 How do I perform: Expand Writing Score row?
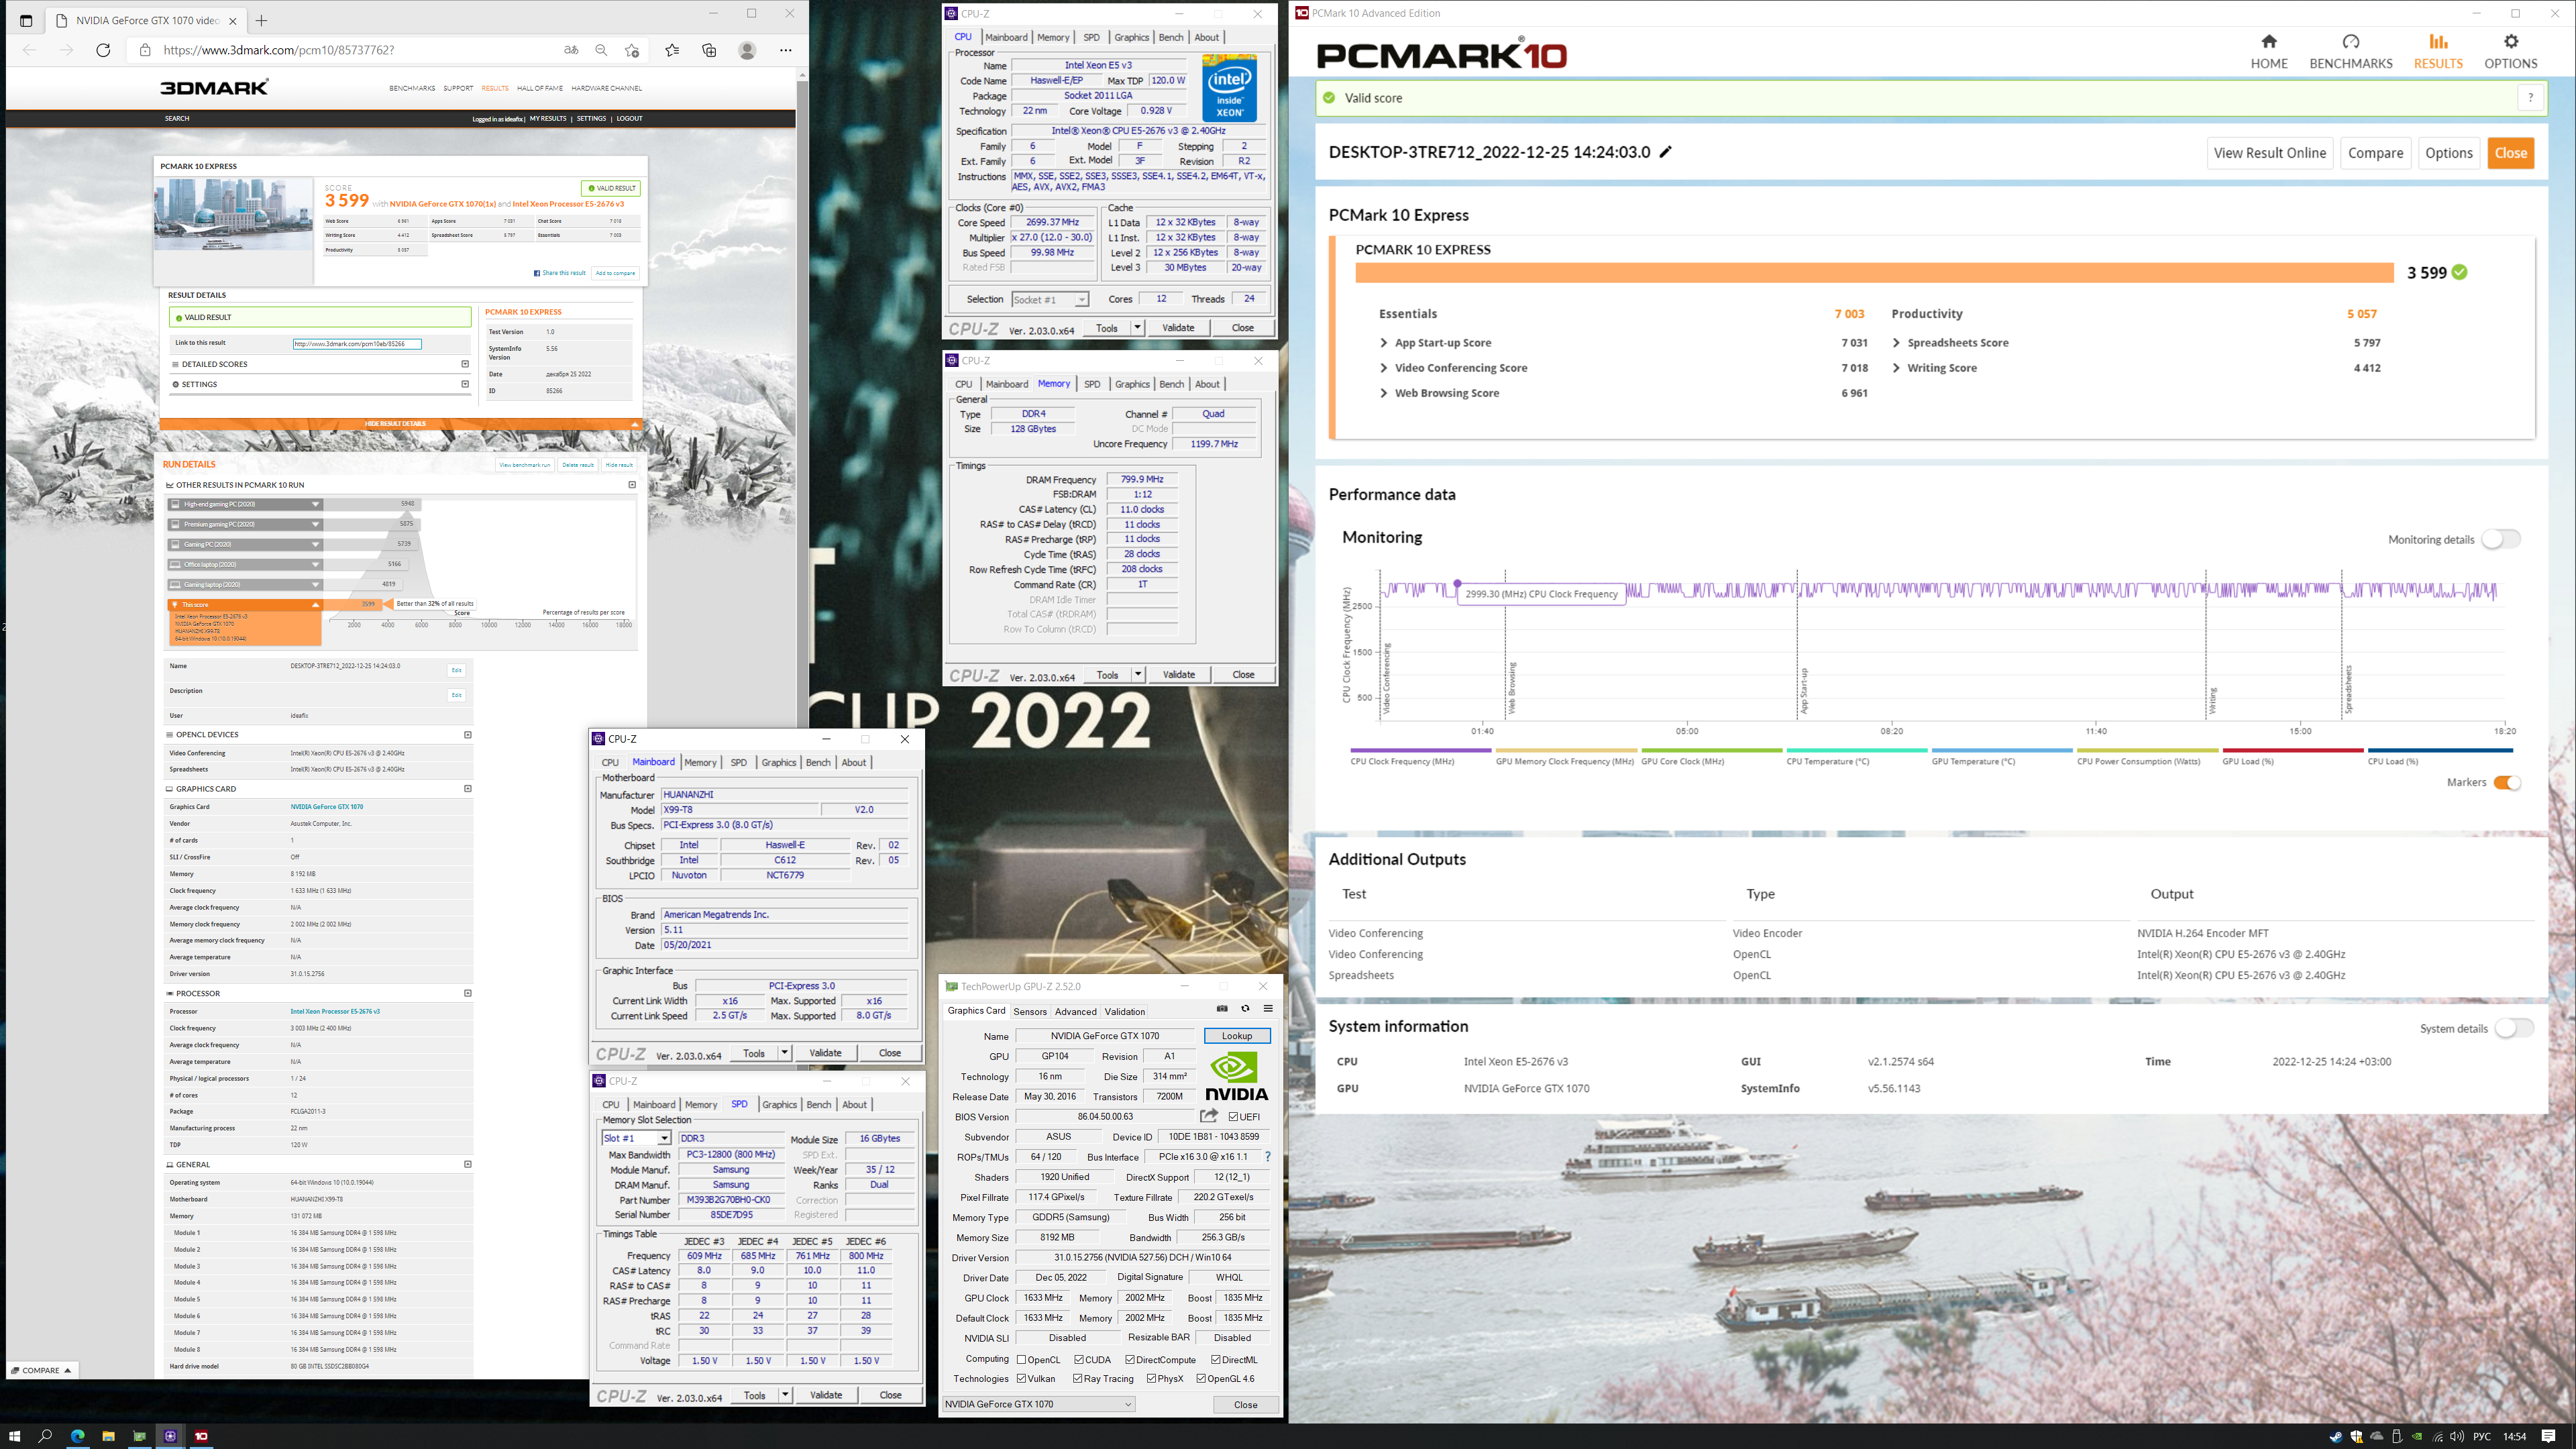pyautogui.click(x=1896, y=368)
